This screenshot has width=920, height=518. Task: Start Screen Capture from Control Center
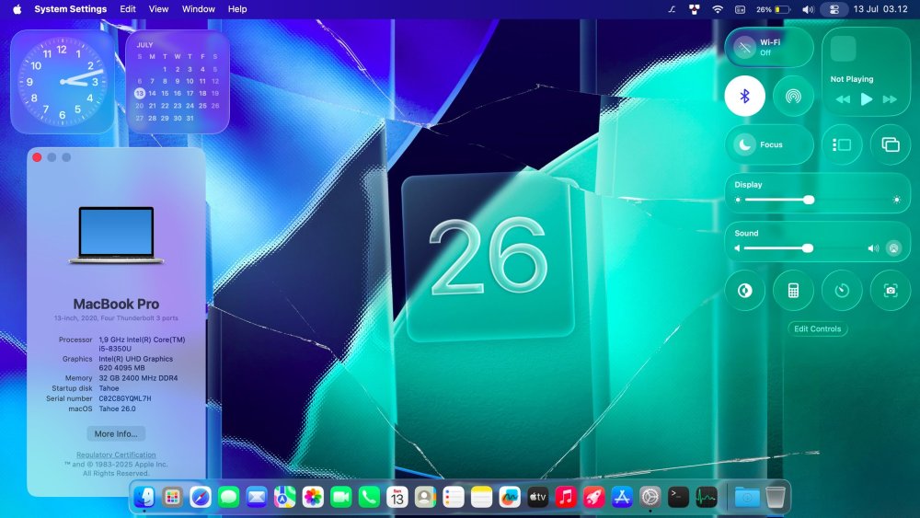pyautogui.click(x=891, y=291)
